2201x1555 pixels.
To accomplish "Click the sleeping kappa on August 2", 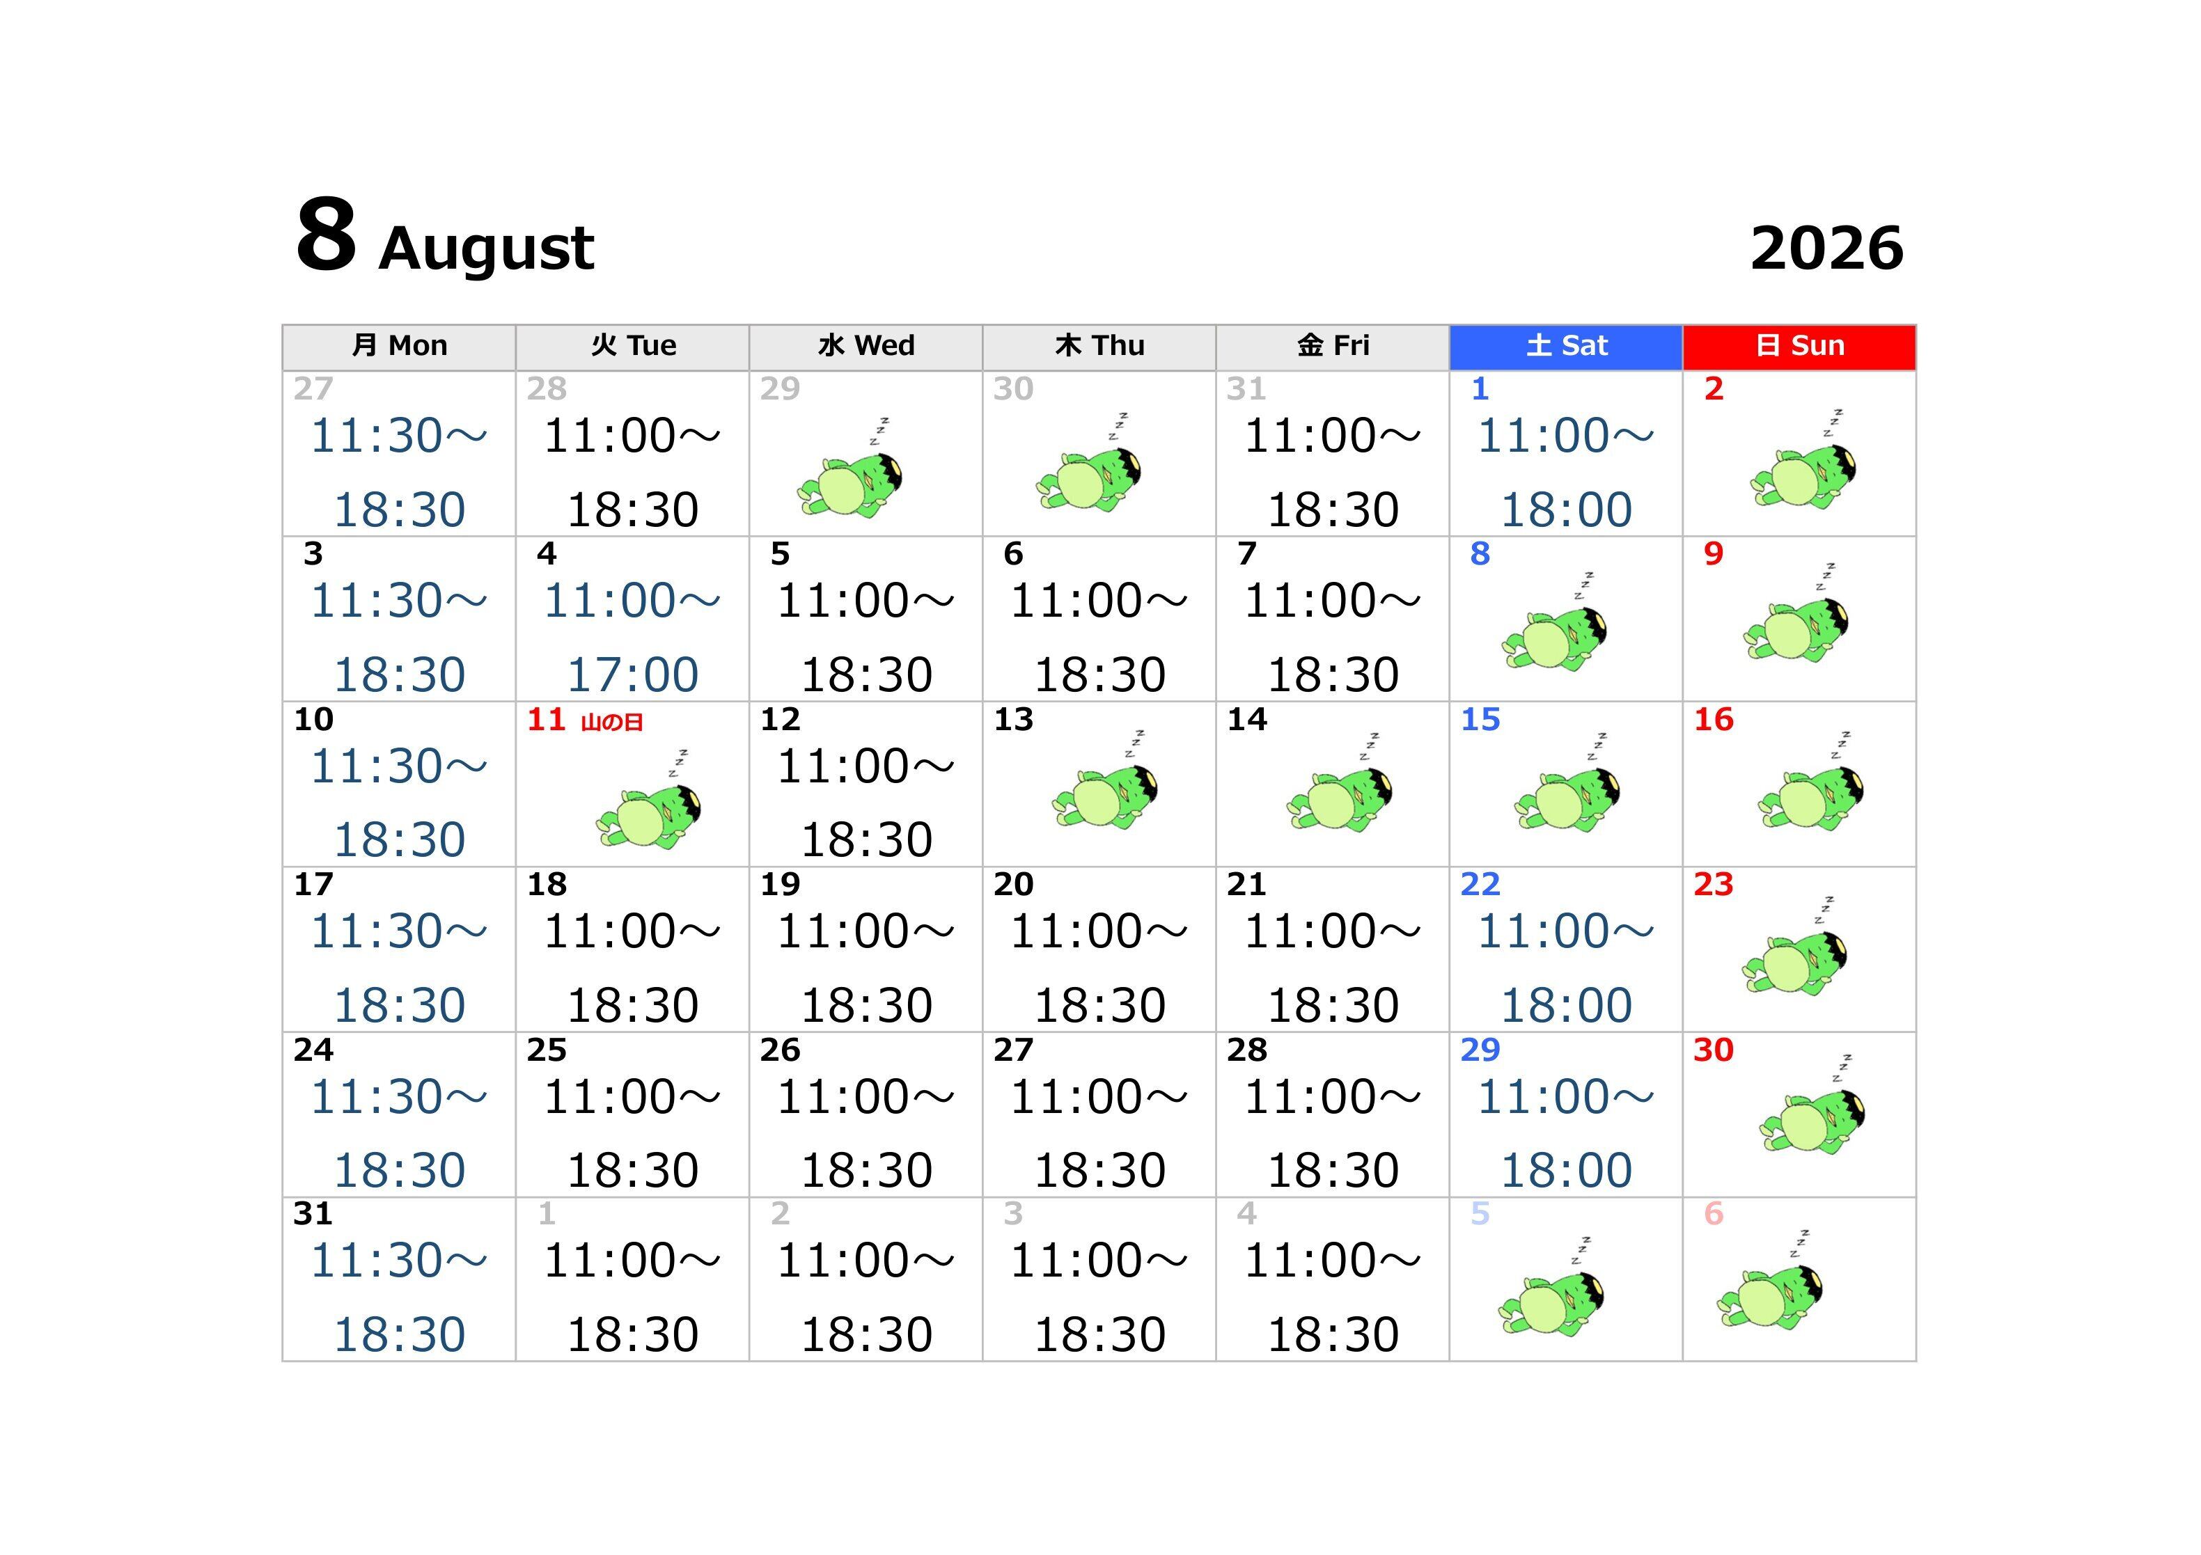I will pyautogui.click(x=1802, y=460).
